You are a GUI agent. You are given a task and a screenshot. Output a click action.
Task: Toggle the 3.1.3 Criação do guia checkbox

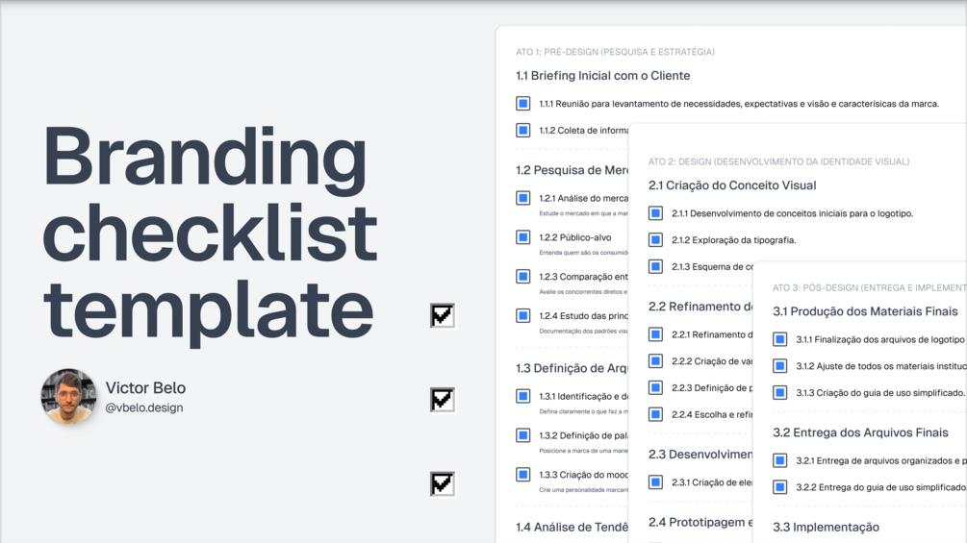pos(780,392)
